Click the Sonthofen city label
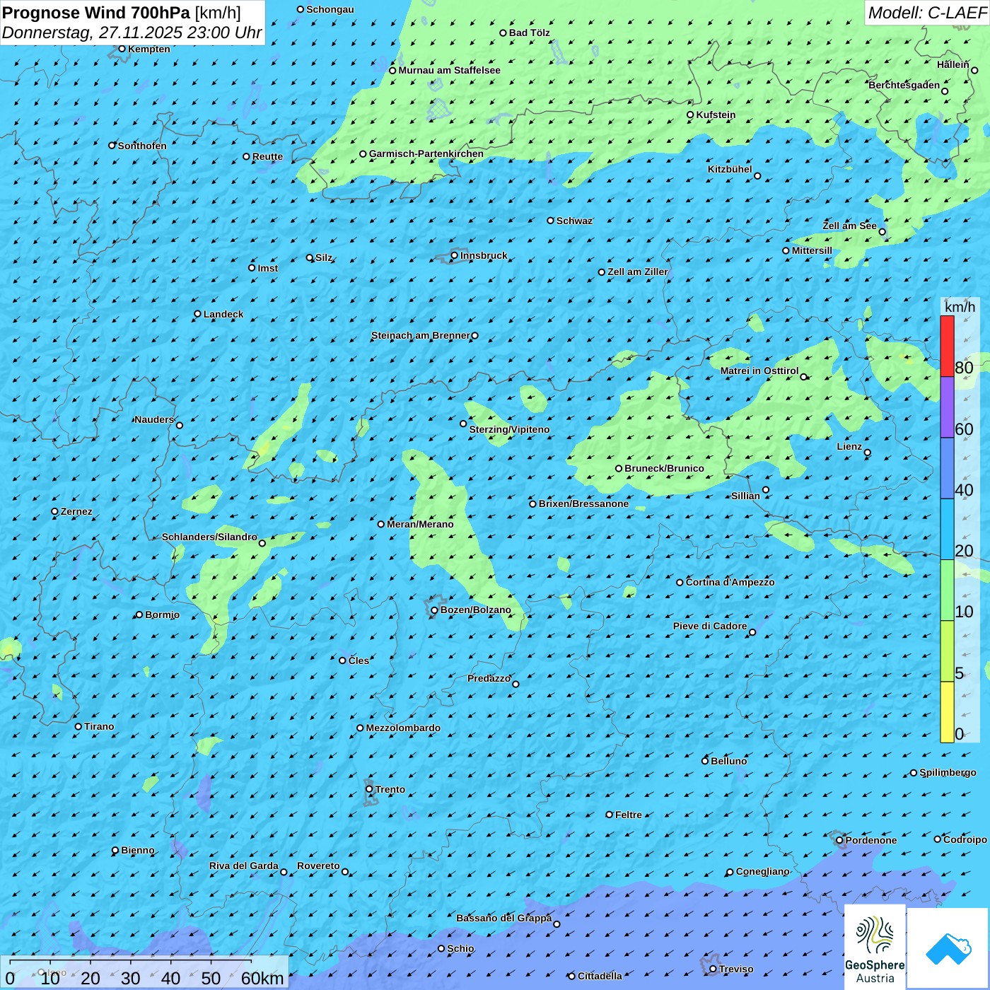This screenshot has height=990, width=990. [142, 146]
